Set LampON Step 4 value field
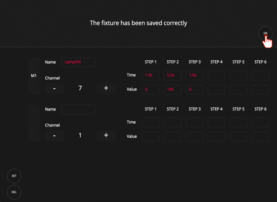 [217, 90]
